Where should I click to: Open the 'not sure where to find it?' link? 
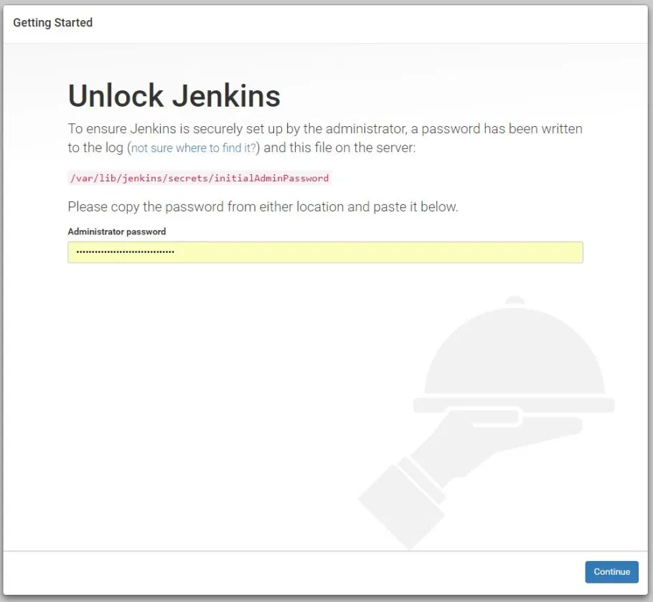(x=194, y=148)
